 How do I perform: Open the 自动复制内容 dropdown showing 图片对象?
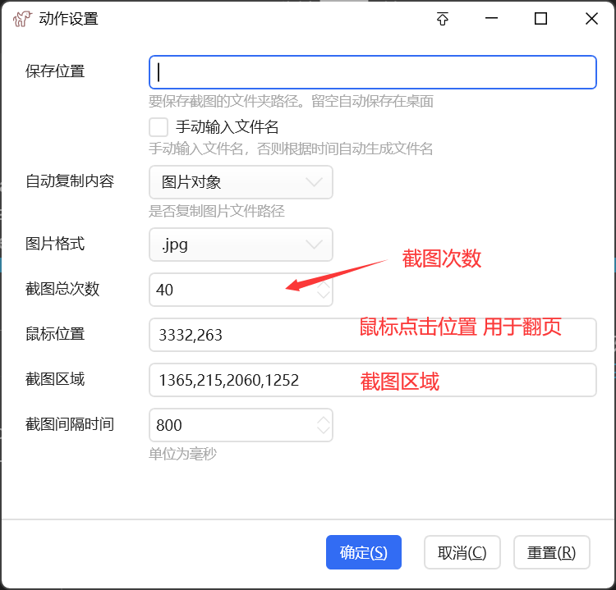pyautogui.click(x=241, y=182)
